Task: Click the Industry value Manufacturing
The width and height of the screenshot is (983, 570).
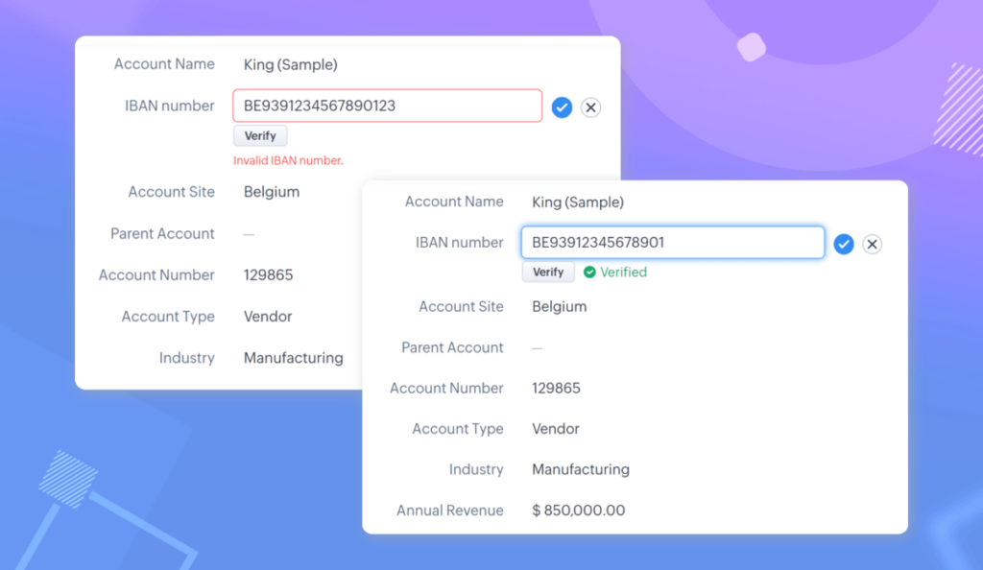Action: (x=580, y=469)
